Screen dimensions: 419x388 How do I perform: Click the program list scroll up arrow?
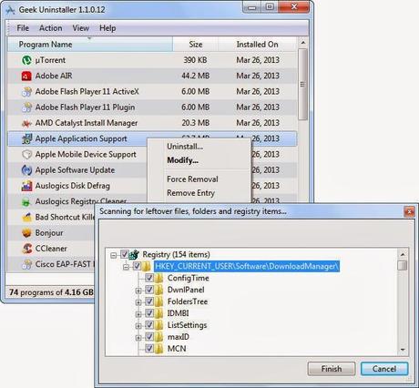click(x=302, y=43)
